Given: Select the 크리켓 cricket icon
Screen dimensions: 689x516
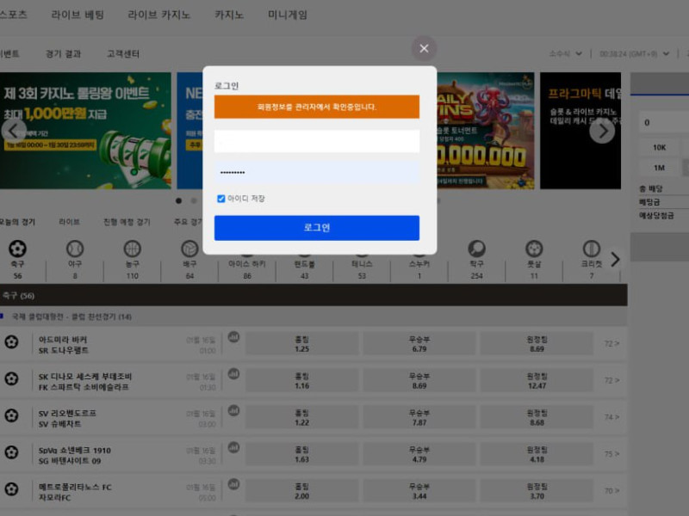Looking at the screenshot, I should 591,249.
